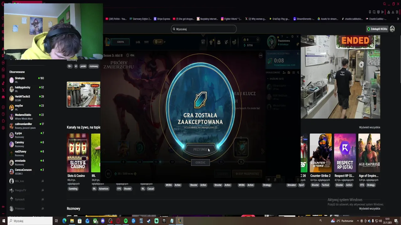Click Wyświetl wszystkie link beside Rozmowy section
Screen dimensions: 401x225
[370, 208]
